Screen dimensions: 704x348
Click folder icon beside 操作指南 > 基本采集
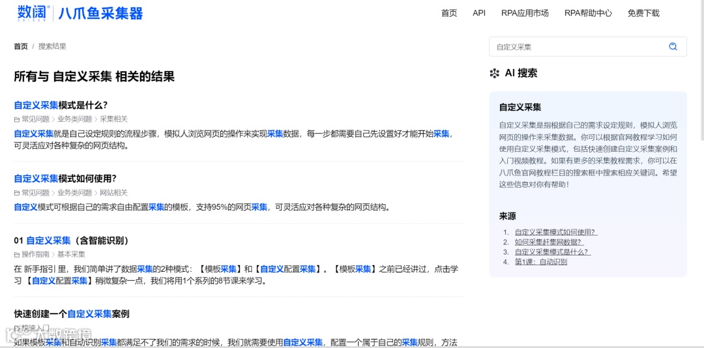[17, 255]
